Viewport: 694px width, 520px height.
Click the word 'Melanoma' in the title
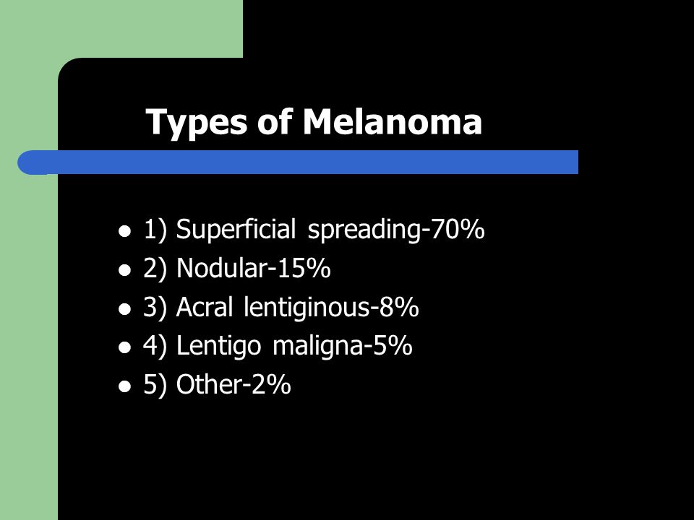[x=393, y=122]
